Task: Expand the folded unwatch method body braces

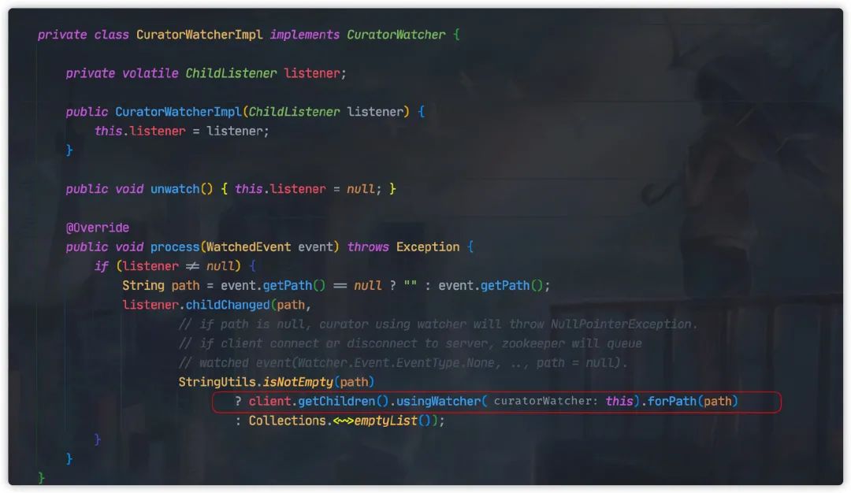Action: 308,189
